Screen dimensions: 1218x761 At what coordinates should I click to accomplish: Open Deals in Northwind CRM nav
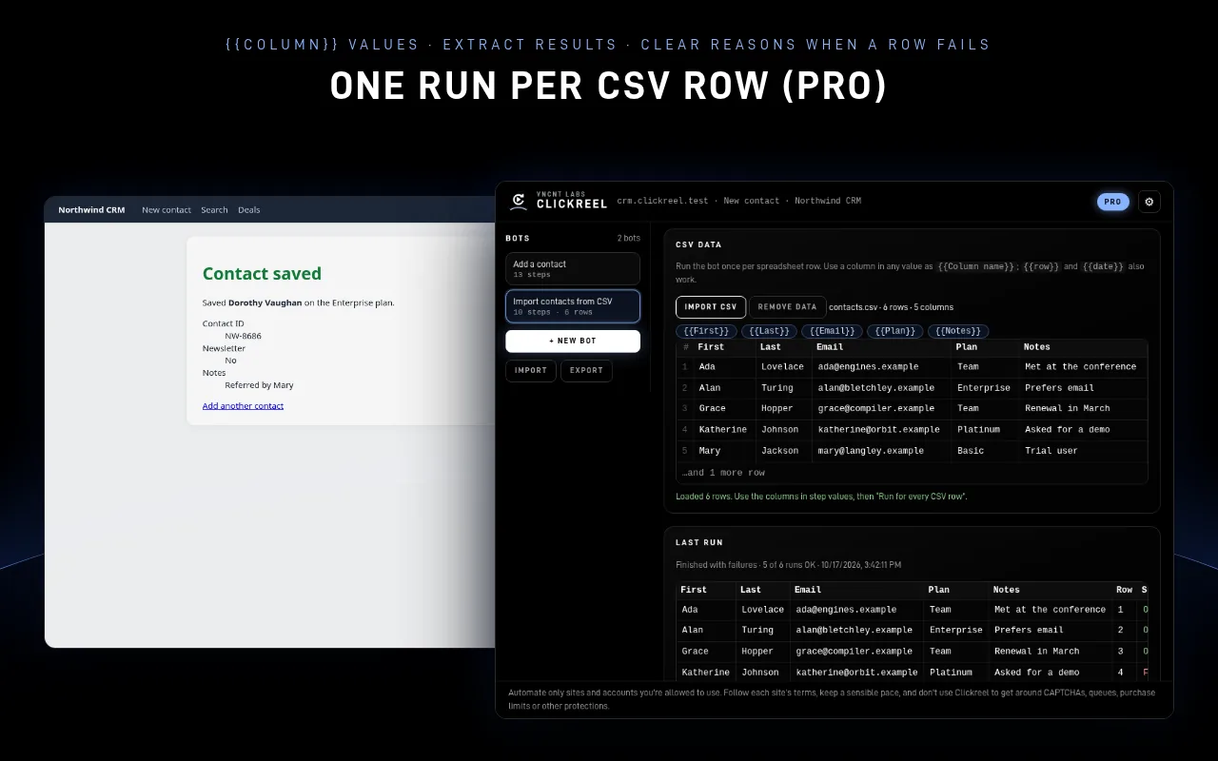point(249,210)
